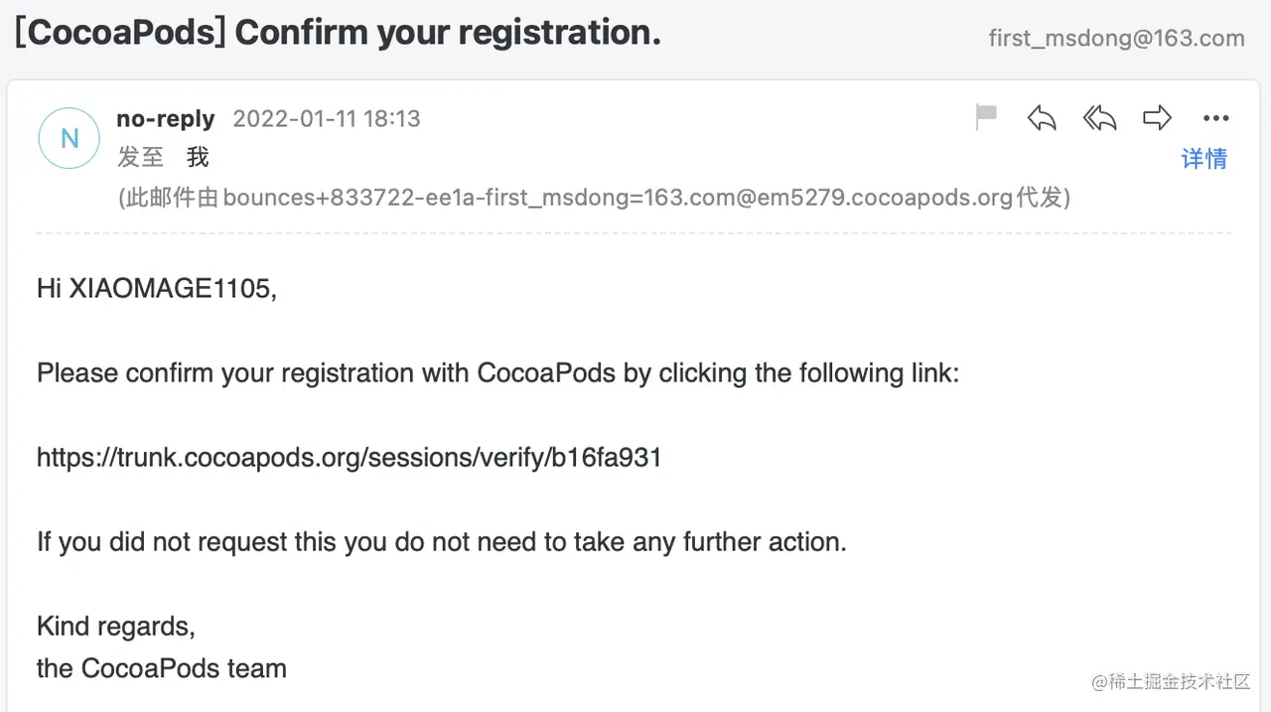Screen dimensions: 1271x712
Task: Click the bounces sent-on-behalf address line
Action: (x=594, y=198)
